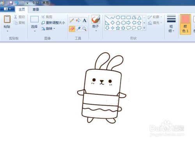Choose the Down arrow shape
Viewport: 195px width, 141px height.
click(x=107, y=28)
